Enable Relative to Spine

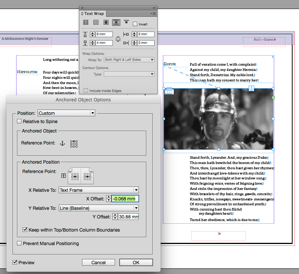click(19, 121)
